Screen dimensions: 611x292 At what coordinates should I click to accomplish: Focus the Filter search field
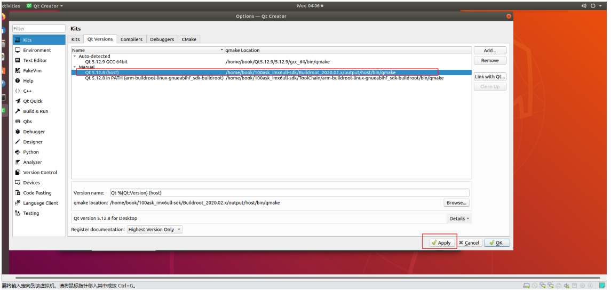point(39,28)
